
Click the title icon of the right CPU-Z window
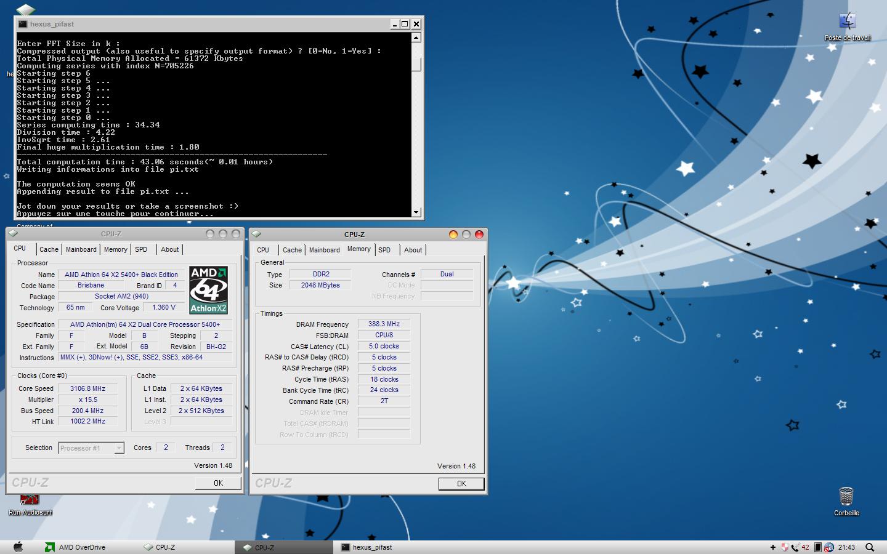(257, 234)
